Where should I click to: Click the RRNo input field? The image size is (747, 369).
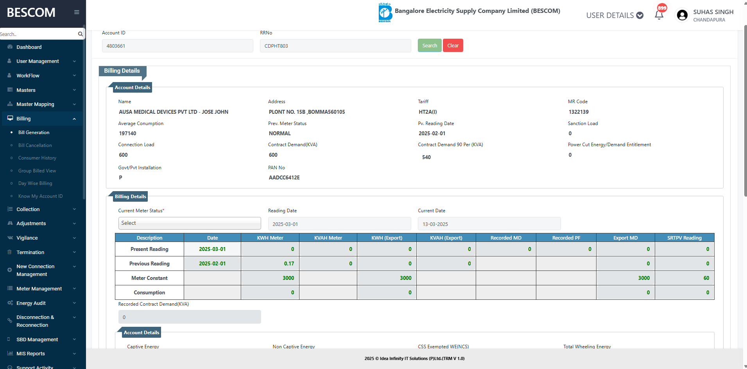335,46
